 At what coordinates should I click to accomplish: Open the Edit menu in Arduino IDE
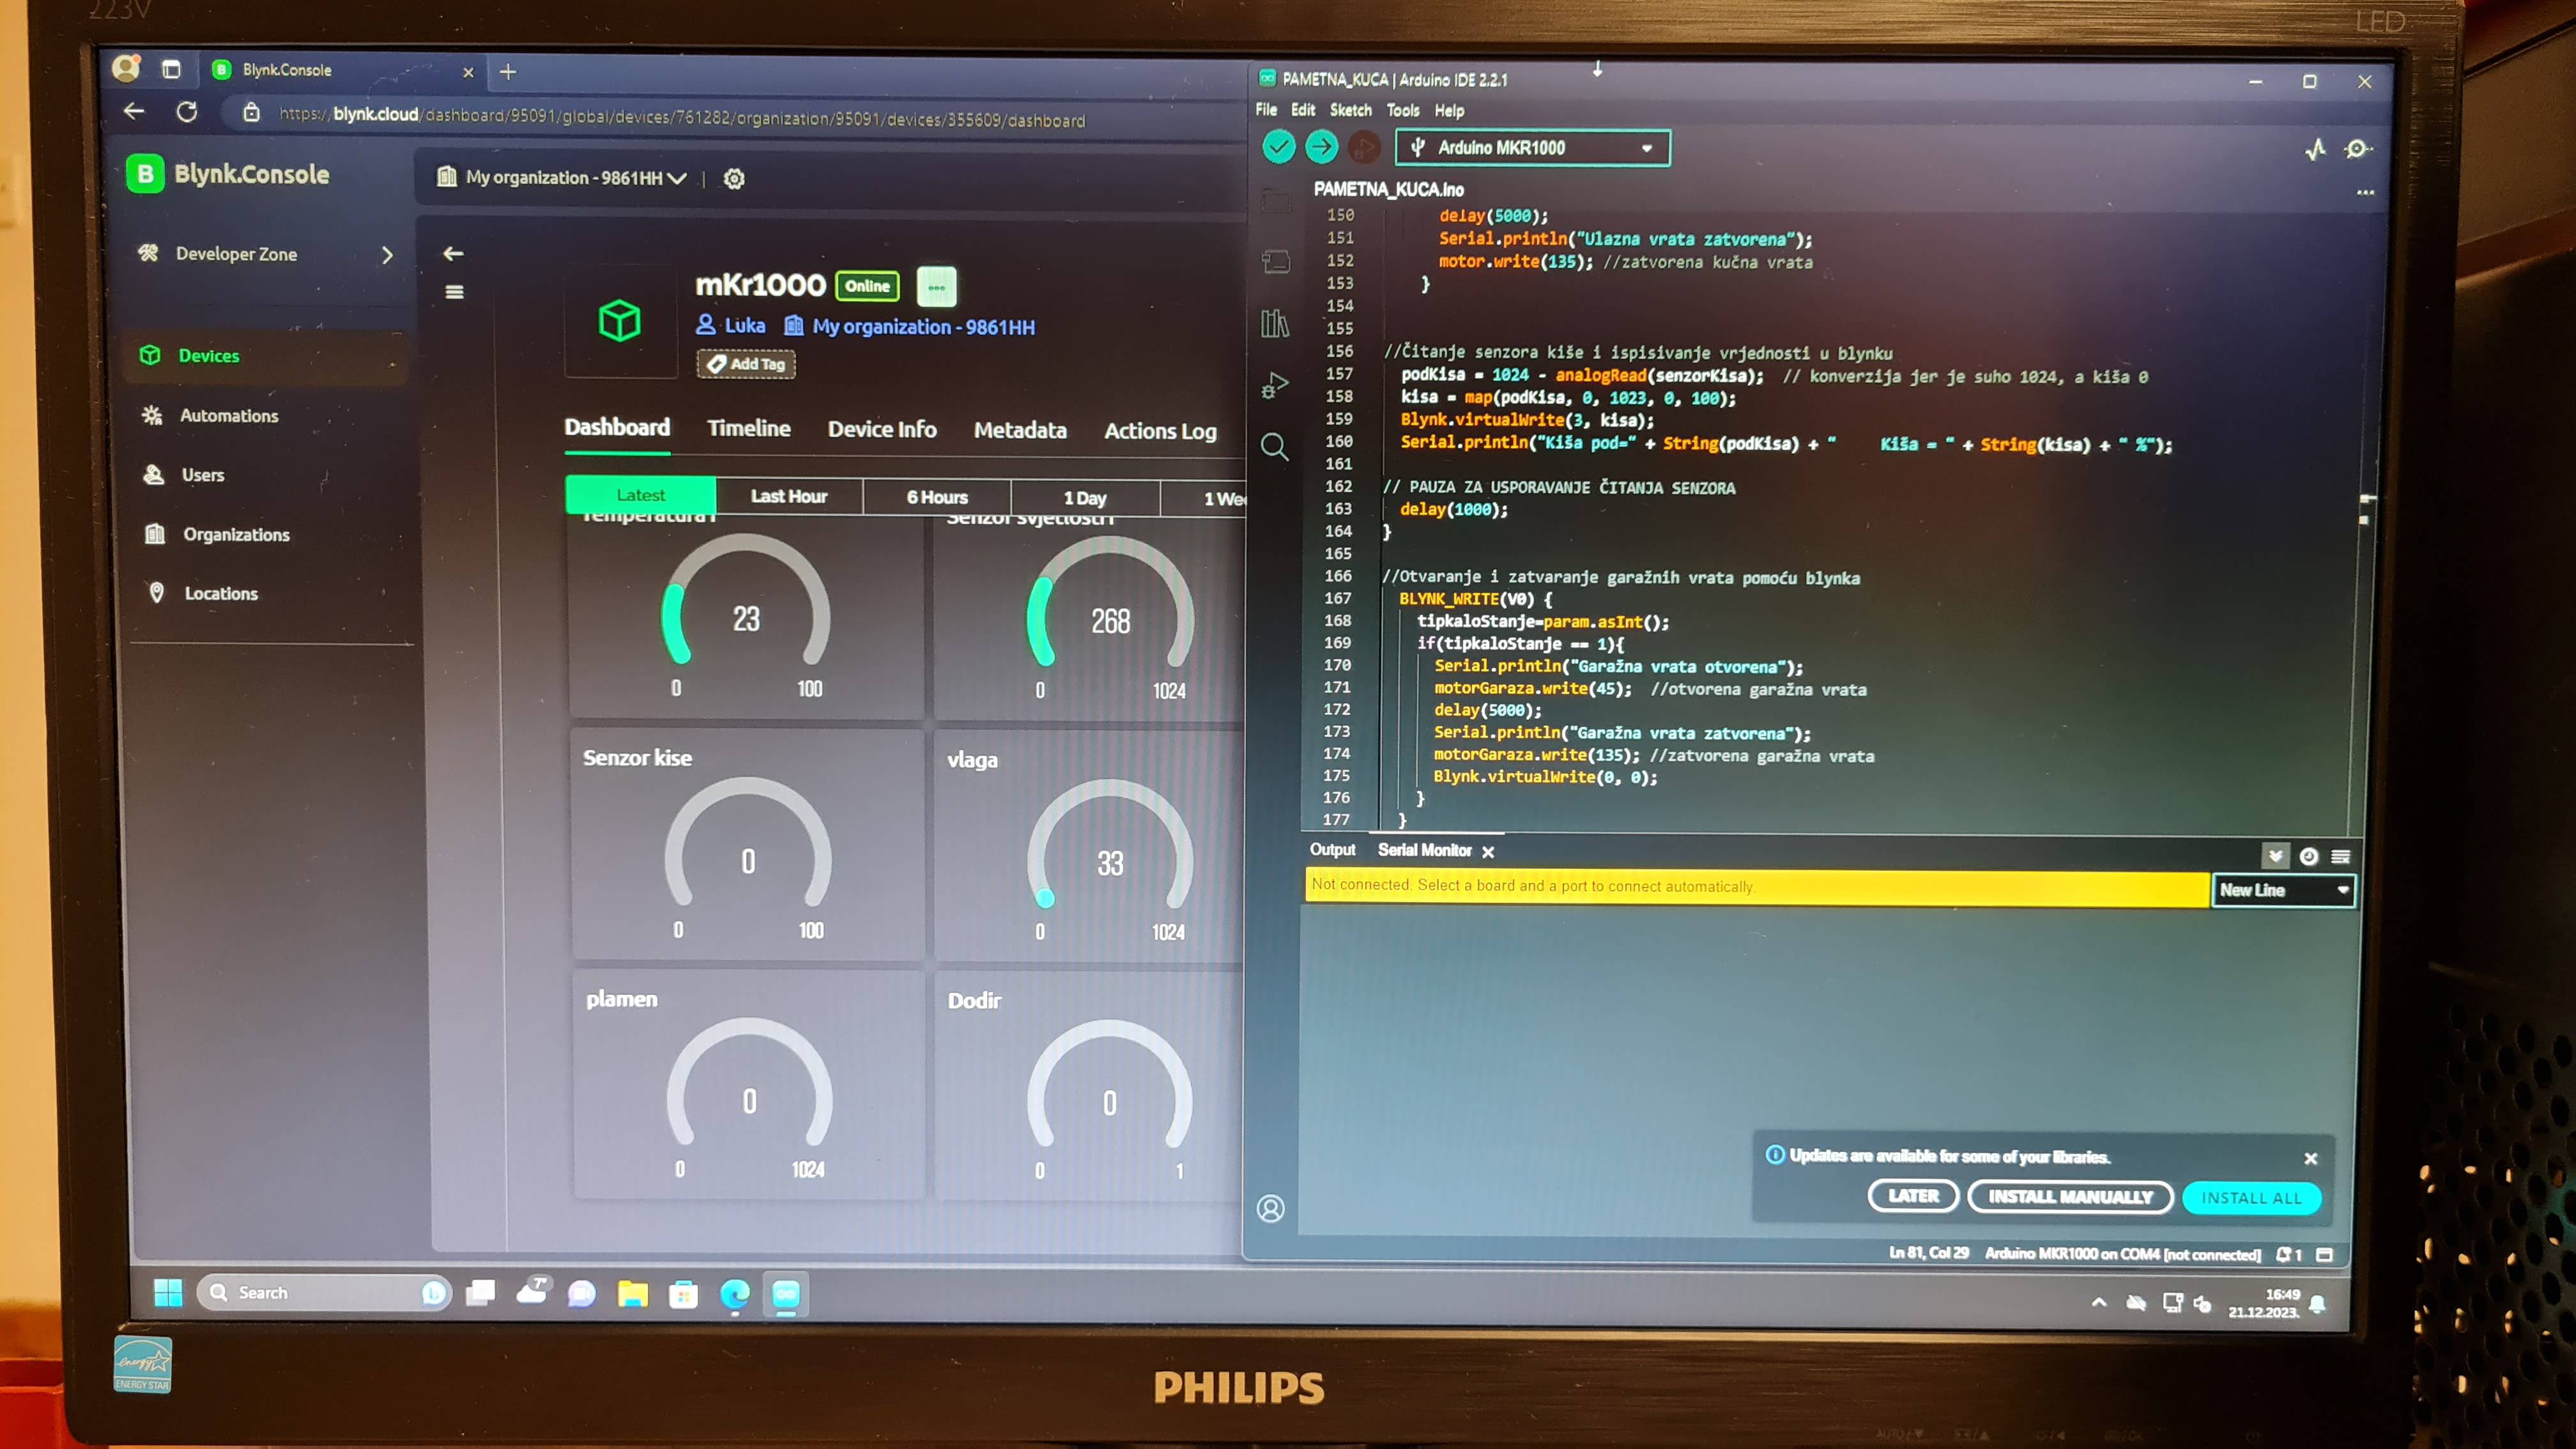[x=1303, y=110]
